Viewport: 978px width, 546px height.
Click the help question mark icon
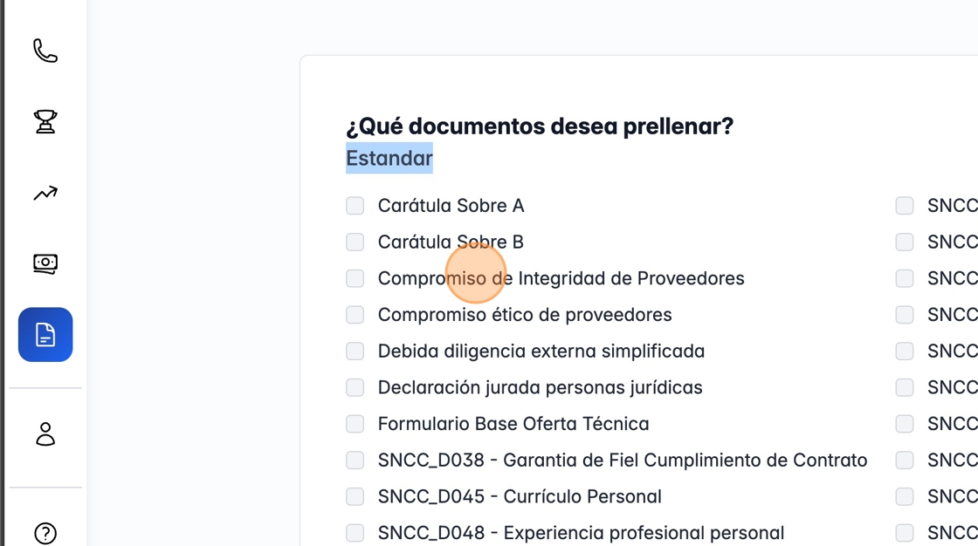(45, 533)
